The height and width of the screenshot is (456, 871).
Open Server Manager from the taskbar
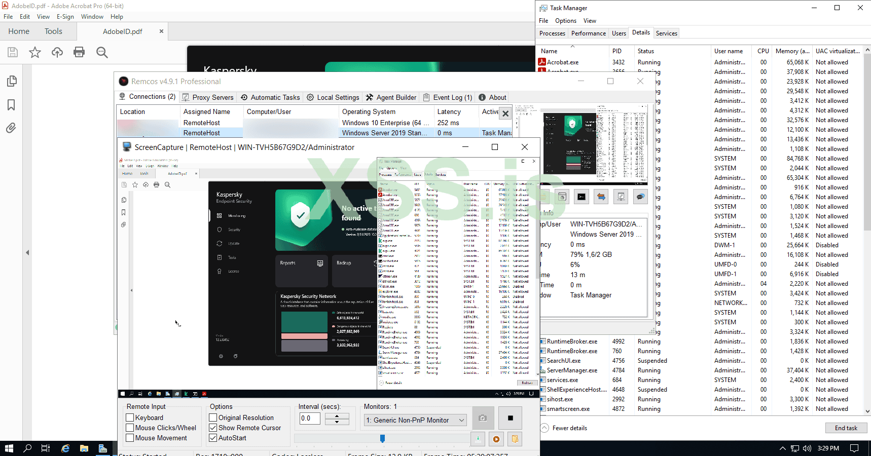tap(103, 448)
